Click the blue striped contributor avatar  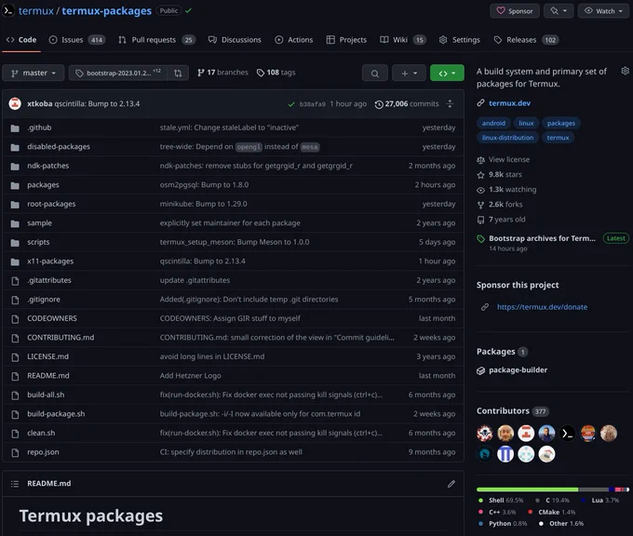[x=505, y=454]
